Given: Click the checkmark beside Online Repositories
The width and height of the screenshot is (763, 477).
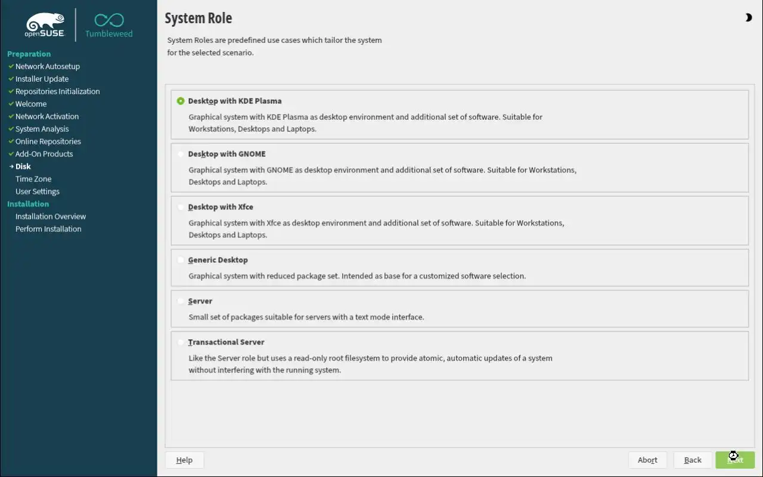Looking at the screenshot, I should point(11,141).
